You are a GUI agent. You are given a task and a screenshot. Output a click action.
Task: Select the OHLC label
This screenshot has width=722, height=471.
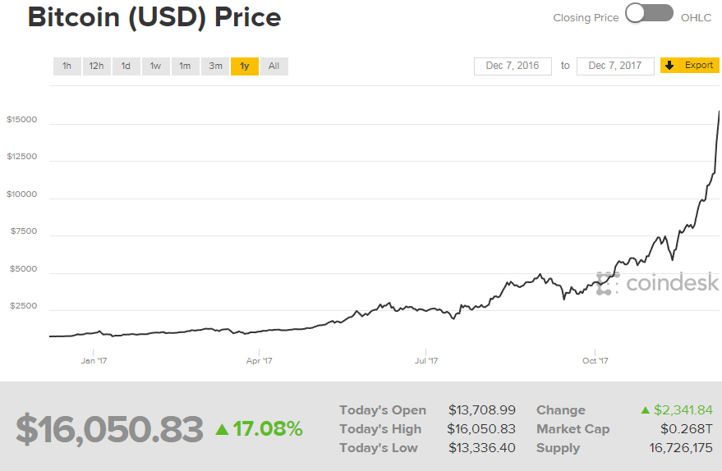pos(696,17)
